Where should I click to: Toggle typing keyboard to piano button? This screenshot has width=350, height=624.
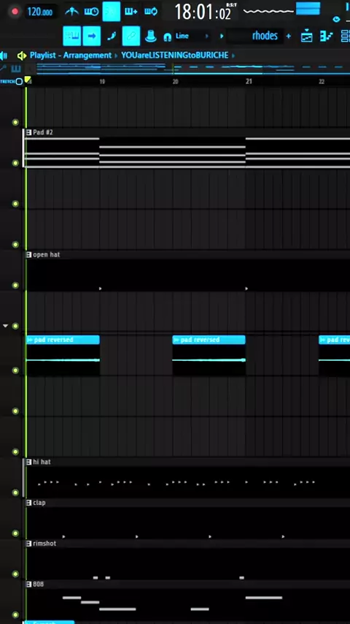tap(72, 37)
